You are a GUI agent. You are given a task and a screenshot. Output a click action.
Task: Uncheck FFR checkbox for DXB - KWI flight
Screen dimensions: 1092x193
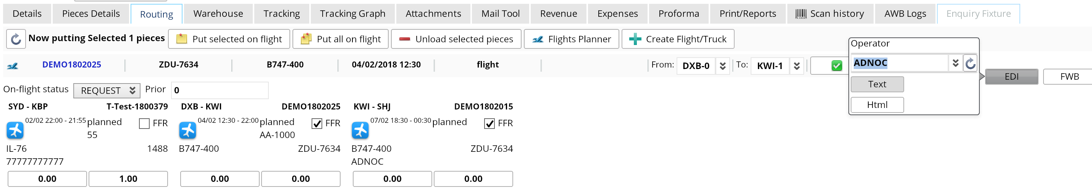point(317,123)
